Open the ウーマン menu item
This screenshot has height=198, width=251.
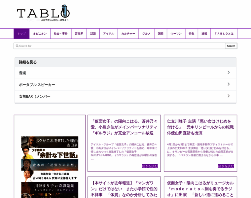176,34
